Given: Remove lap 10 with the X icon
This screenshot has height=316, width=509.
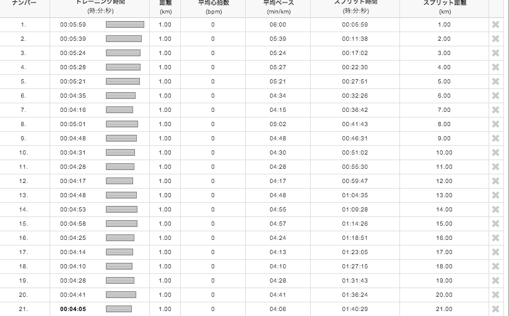Looking at the screenshot, I should coord(495,153).
